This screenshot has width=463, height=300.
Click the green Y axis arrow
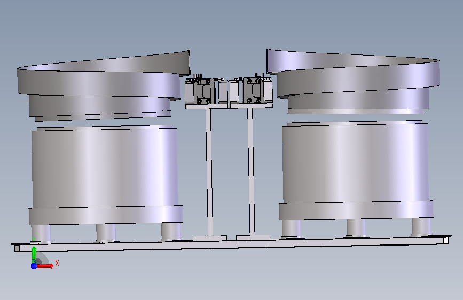click(34, 254)
